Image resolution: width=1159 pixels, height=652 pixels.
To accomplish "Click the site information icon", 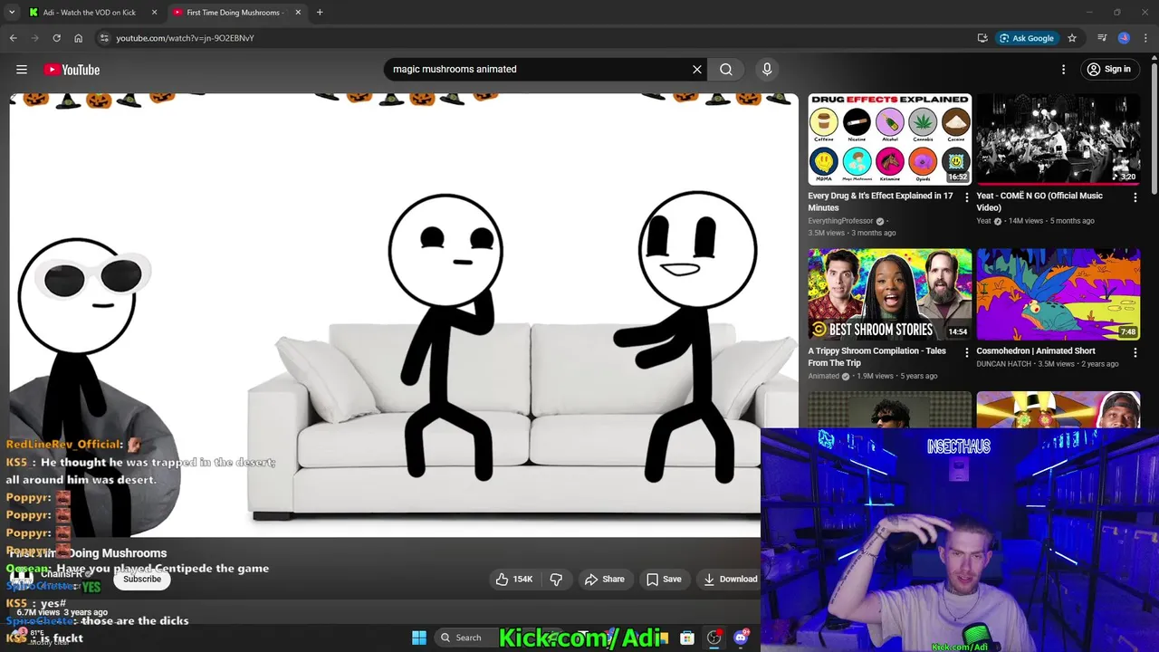I will point(104,38).
